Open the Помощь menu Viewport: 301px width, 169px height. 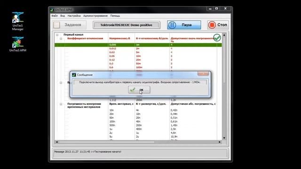coord(115,15)
